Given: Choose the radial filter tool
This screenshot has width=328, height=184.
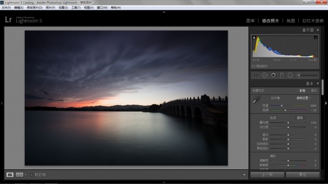Looking at the screenshot, I should coord(290,75).
